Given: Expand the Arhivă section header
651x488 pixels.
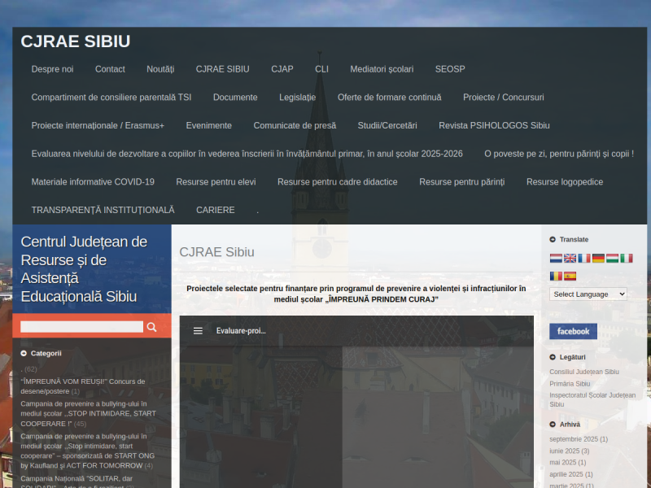Looking at the screenshot, I should click(x=570, y=424).
